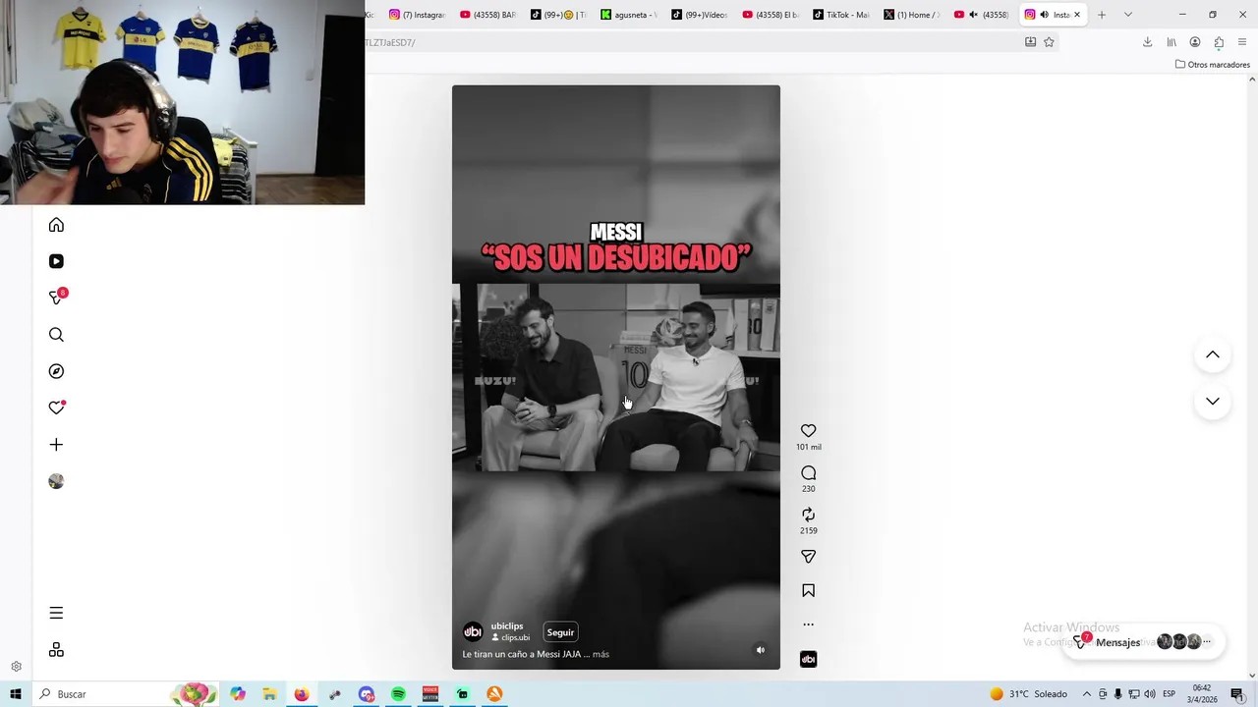This screenshot has height=707, width=1258.
Task: Follow ubiclips with Seguir button
Action: (x=560, y=632)
